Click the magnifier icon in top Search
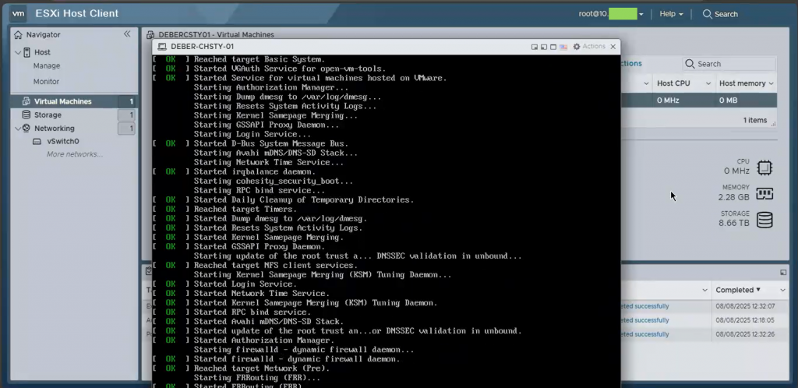798x388 pixels. (707, 14)
